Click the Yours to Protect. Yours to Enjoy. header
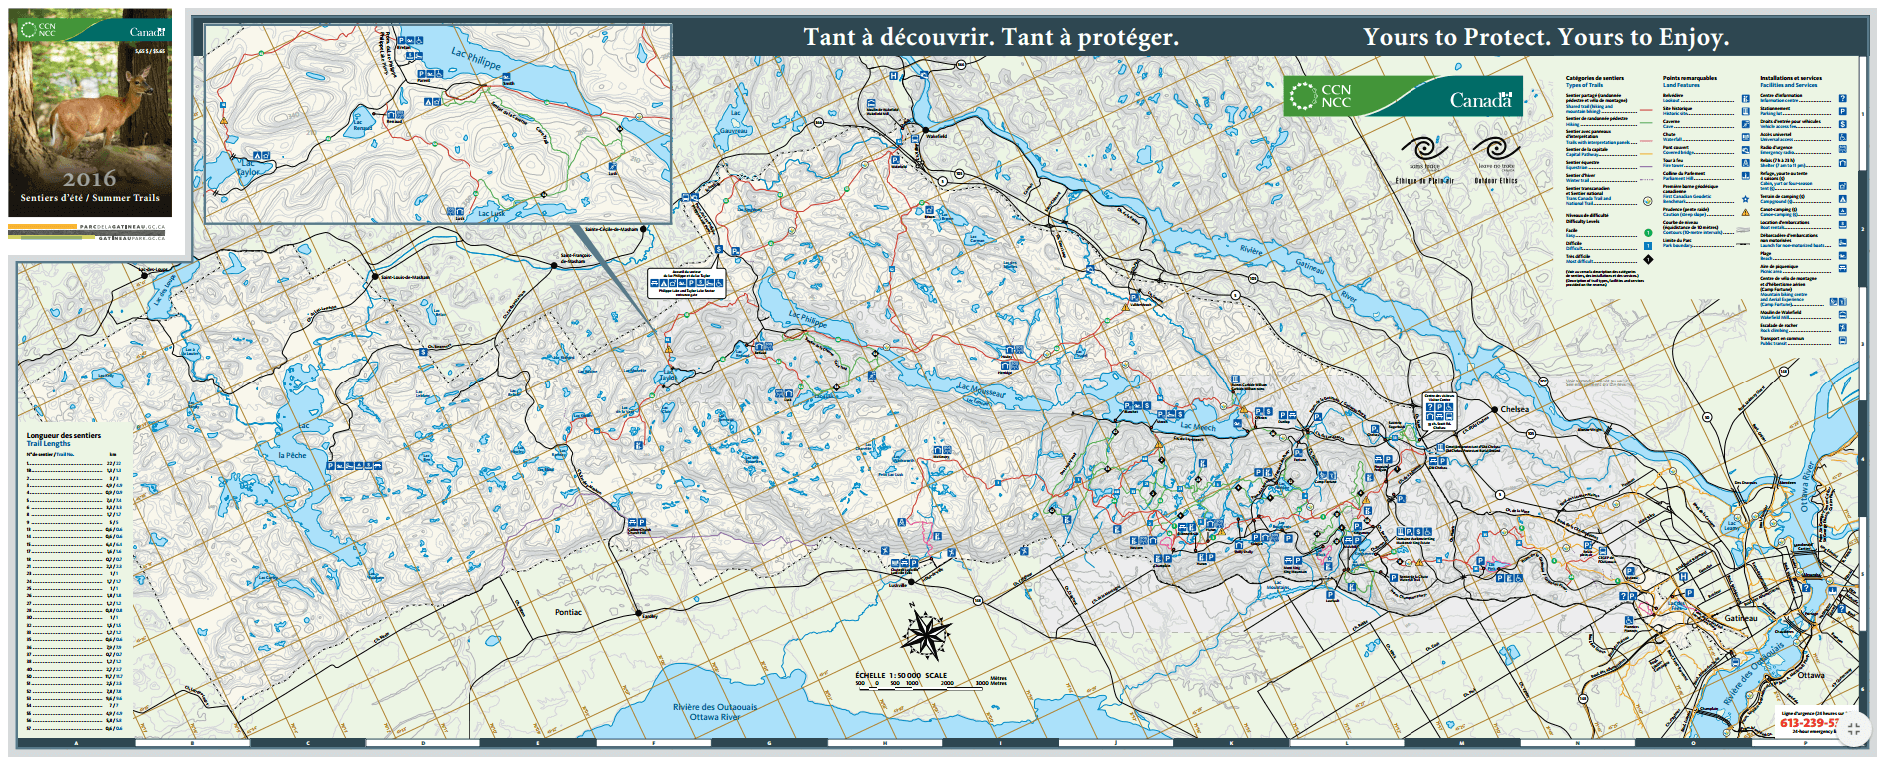This screenshot has width=1881, height=763. click(x=1545, y=37)
